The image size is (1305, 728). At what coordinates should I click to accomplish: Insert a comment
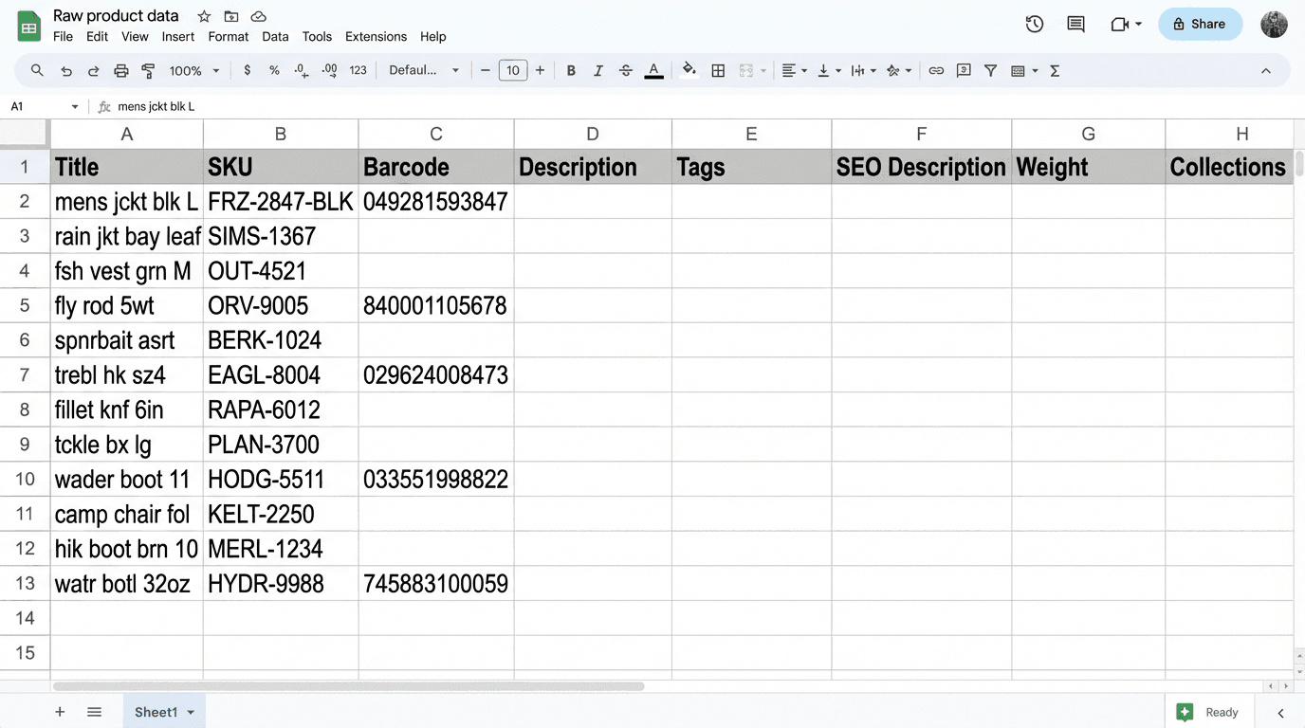[964, 70]
